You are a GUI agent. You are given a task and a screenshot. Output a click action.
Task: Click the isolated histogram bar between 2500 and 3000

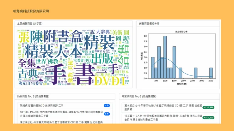click(x=196, y=73)
